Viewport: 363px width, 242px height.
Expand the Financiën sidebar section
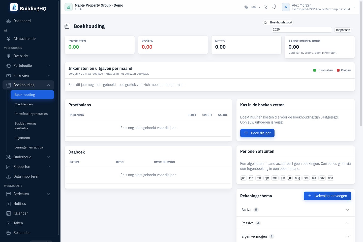pyautogui.click(x=28, y=75)
